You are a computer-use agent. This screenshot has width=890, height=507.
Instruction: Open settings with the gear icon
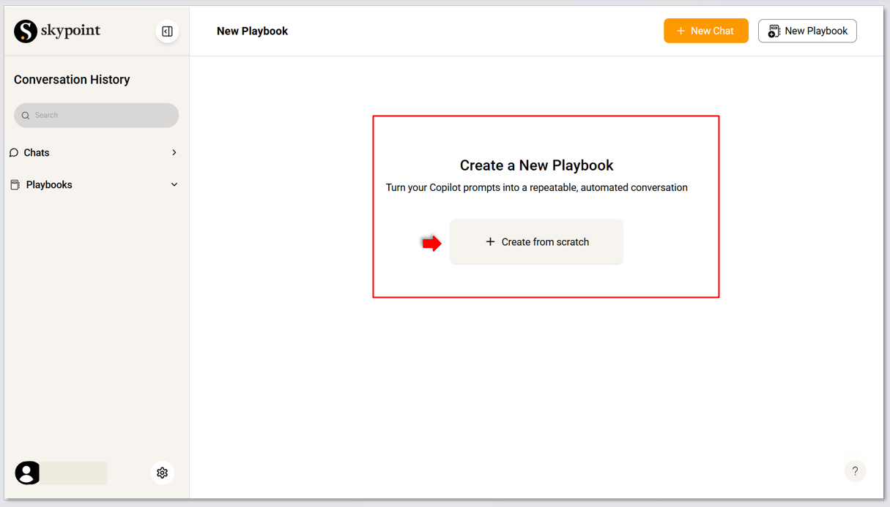163,473
